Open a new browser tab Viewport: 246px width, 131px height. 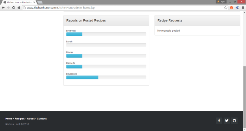(40, 2)
